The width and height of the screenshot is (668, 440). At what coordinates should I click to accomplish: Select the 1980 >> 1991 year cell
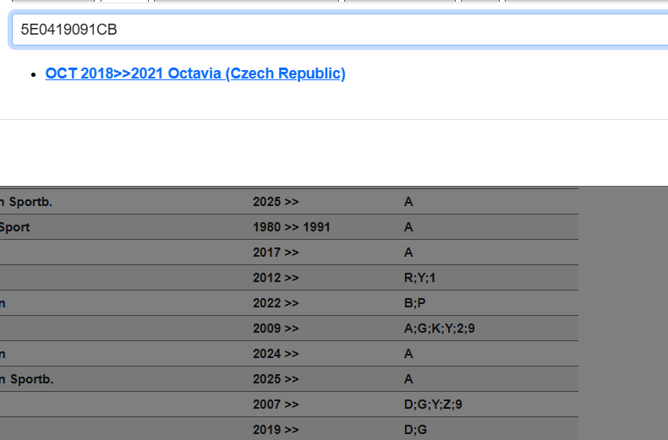(291, 227)
